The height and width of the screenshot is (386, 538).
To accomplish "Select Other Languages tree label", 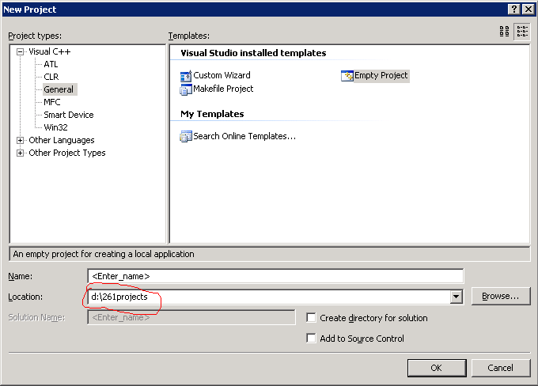I will [x=62, y=140].
